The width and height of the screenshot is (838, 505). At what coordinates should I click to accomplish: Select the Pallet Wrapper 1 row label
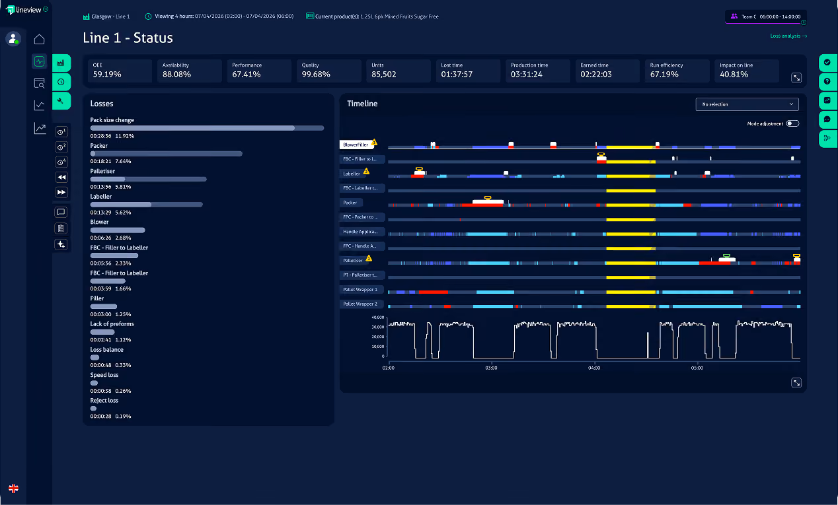362,290
